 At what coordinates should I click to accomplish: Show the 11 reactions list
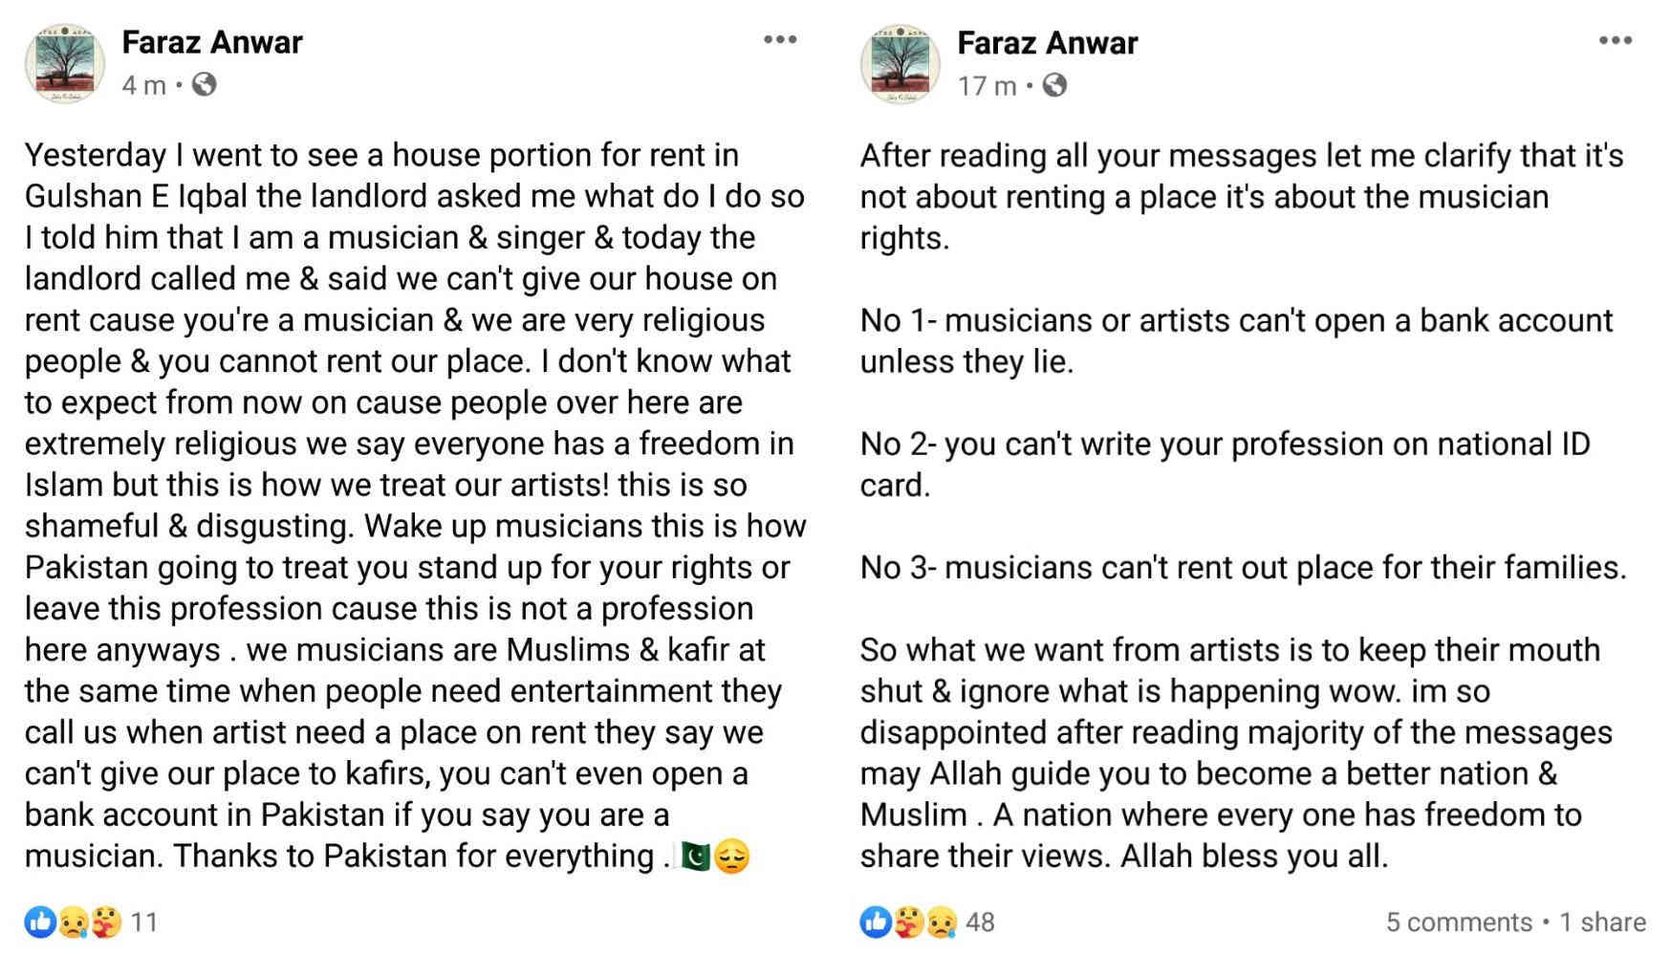tap(144, 923)
